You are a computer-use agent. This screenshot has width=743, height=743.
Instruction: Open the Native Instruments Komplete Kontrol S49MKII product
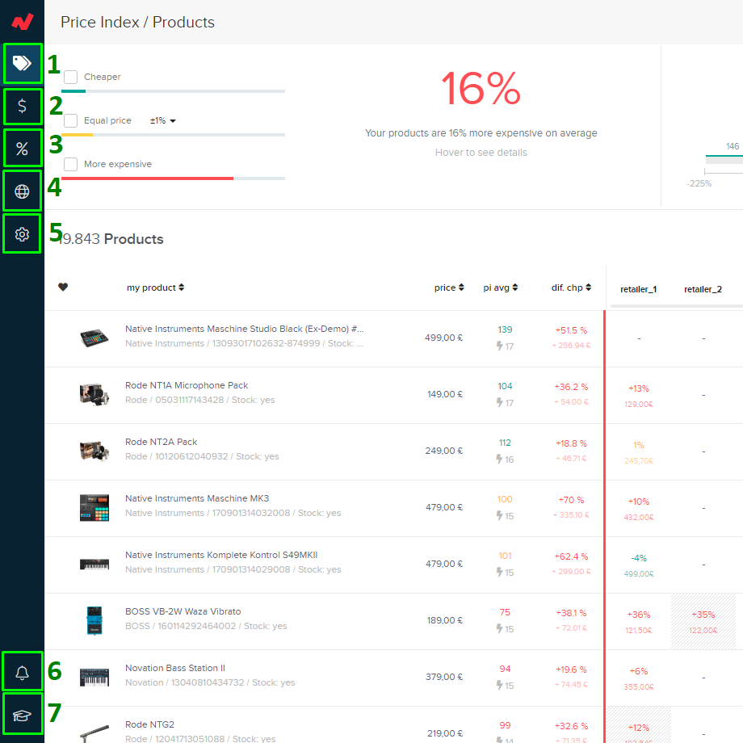click(x=221, y=555)
